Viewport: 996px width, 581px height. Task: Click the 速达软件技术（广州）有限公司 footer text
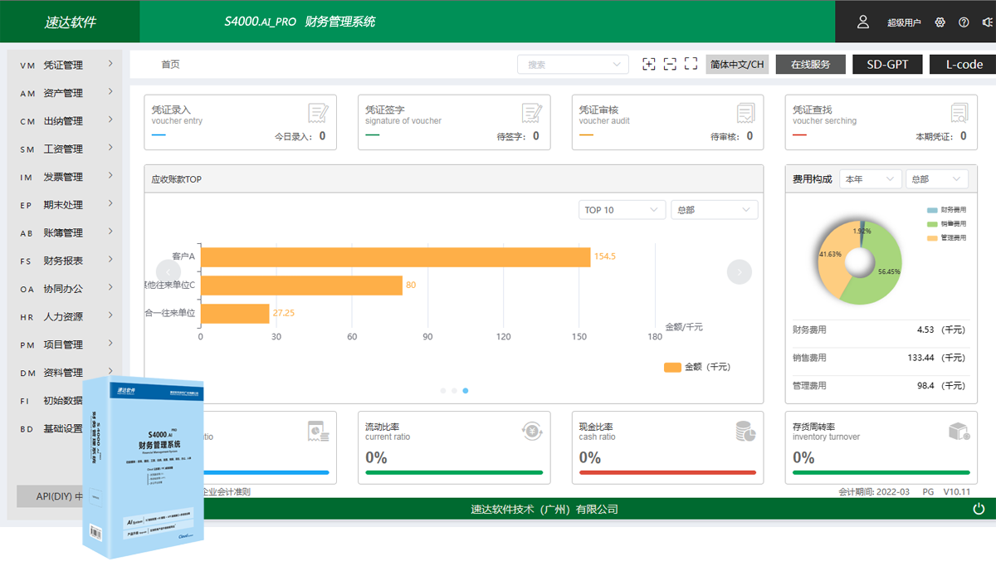click(544, 509)
